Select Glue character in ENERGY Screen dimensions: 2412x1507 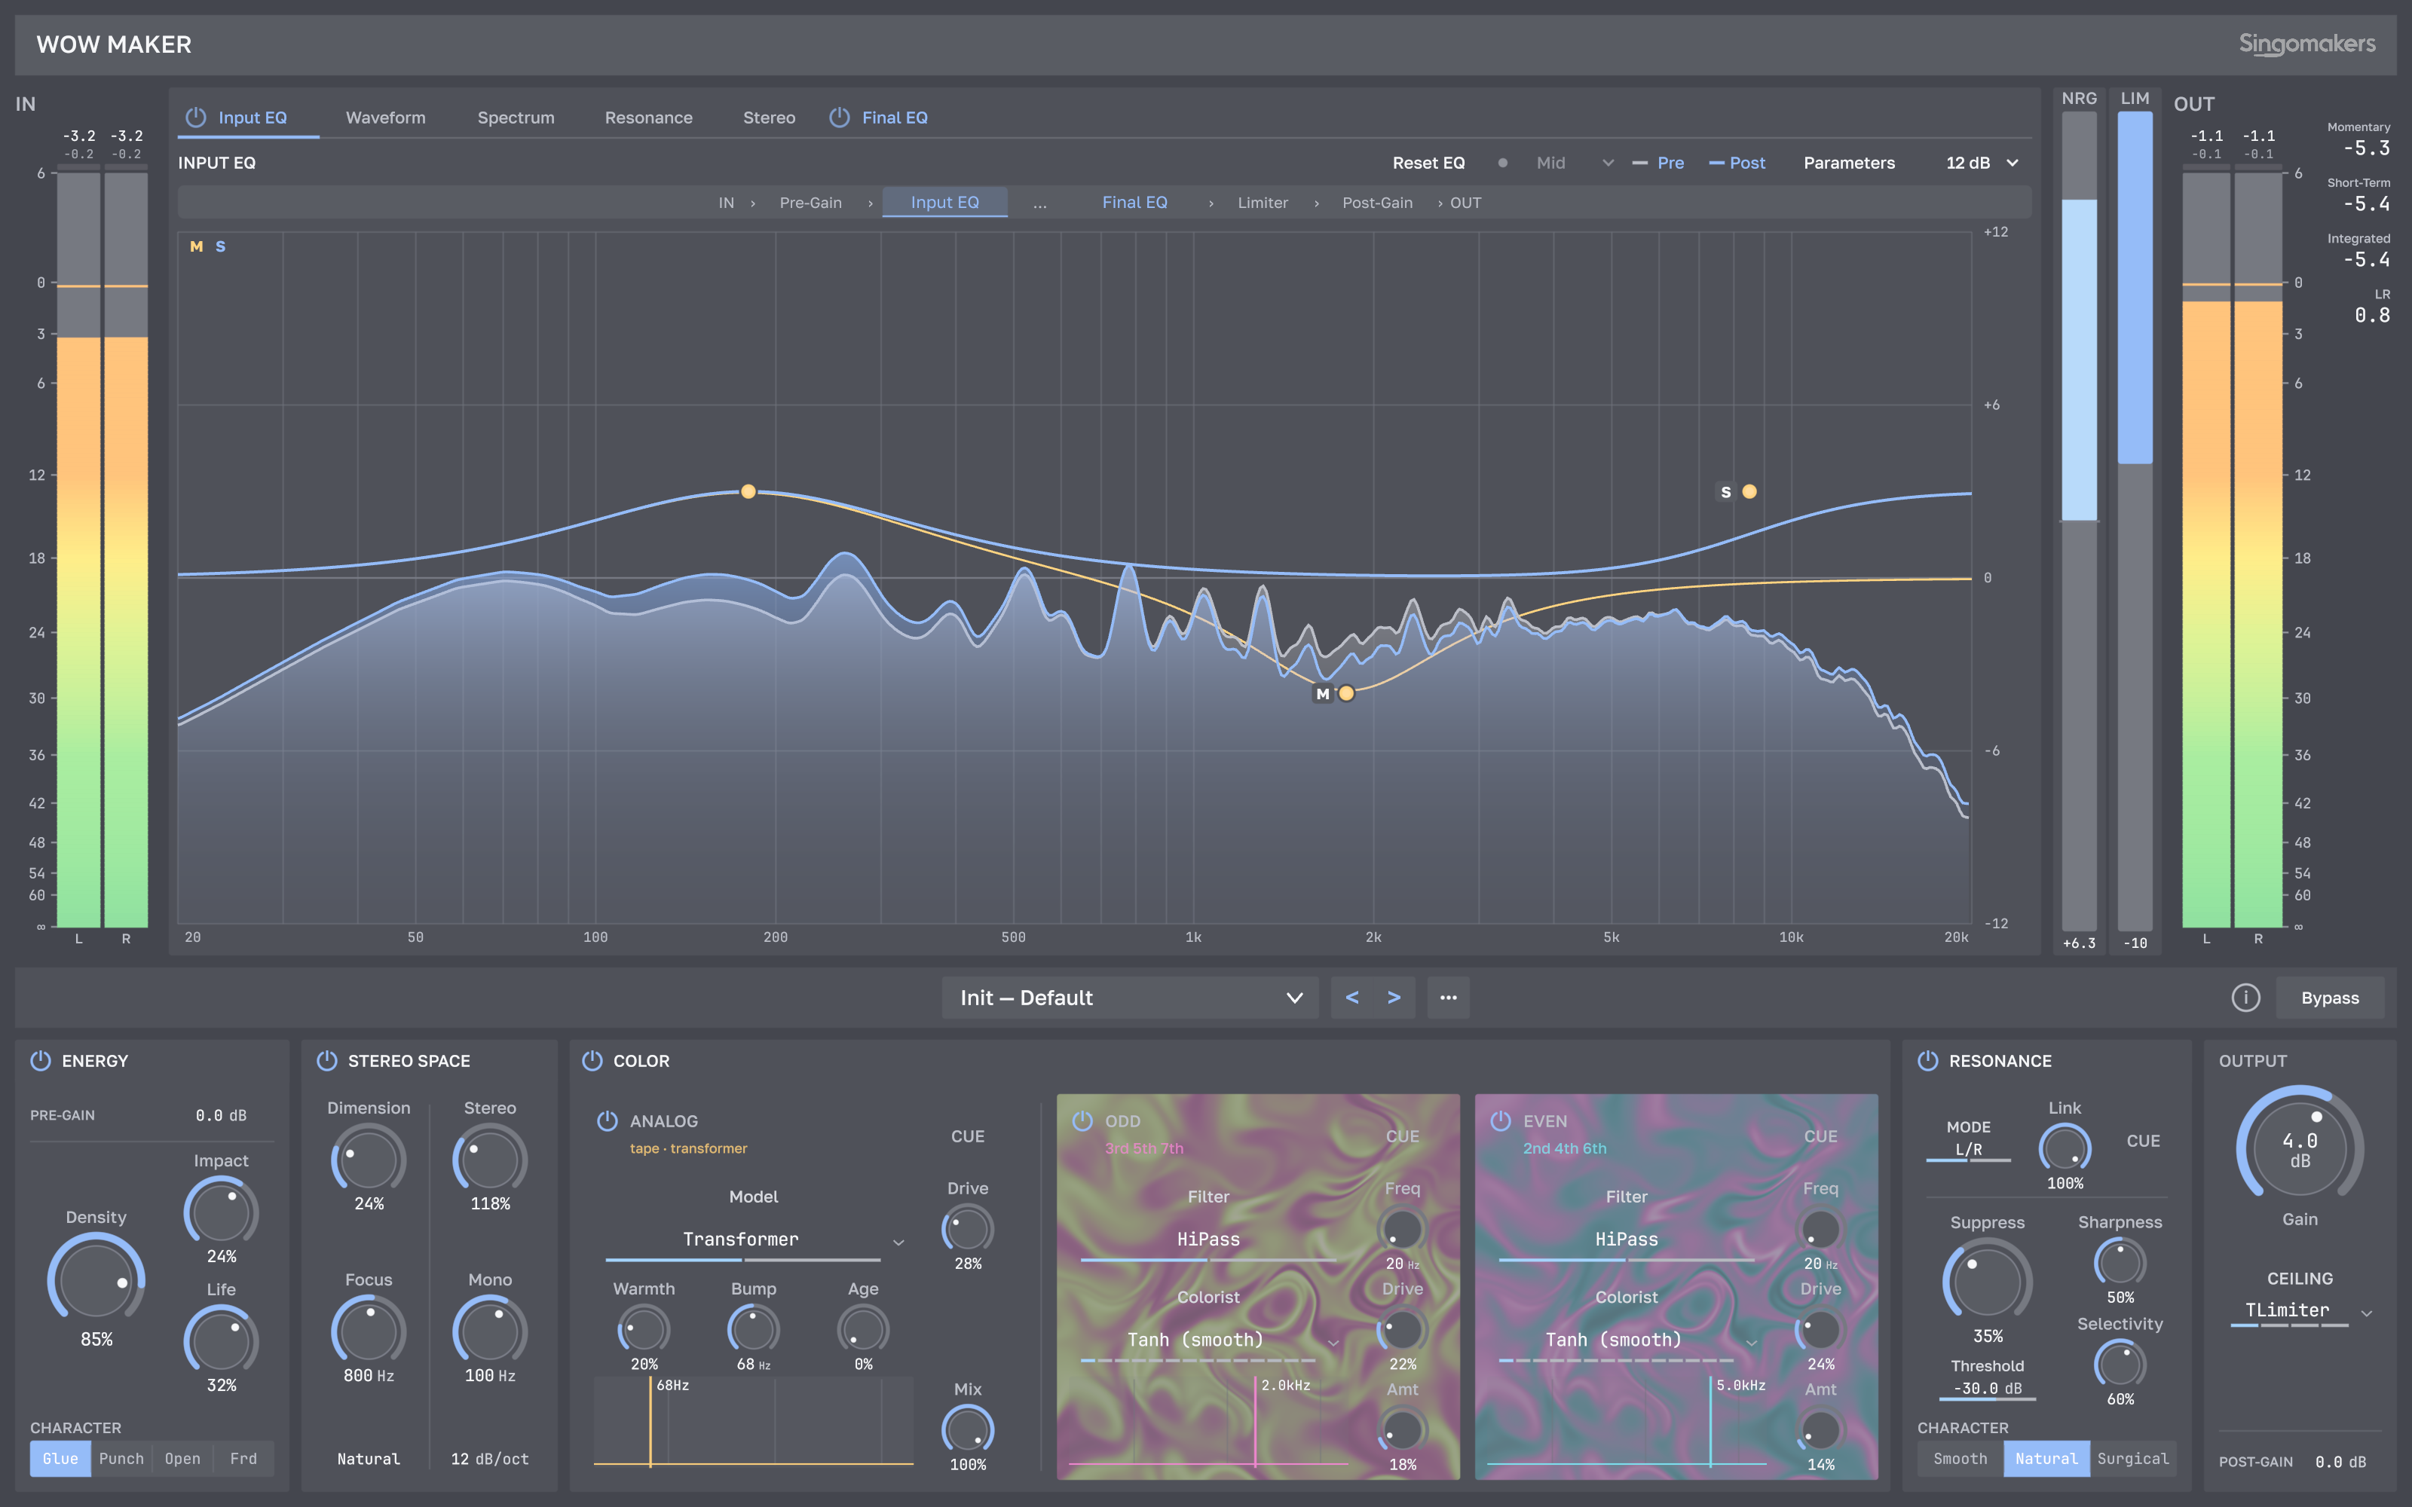pos(60,1458)
